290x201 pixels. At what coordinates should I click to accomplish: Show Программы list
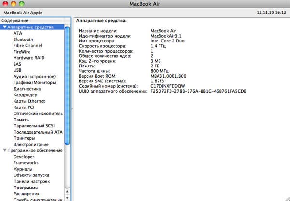click(26, 188)
